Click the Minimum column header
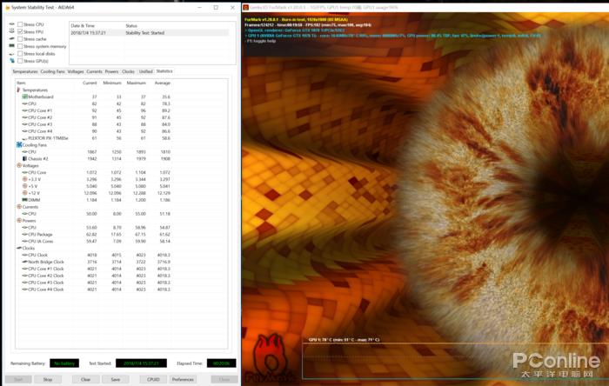609x386 pixels. (112, 83)
